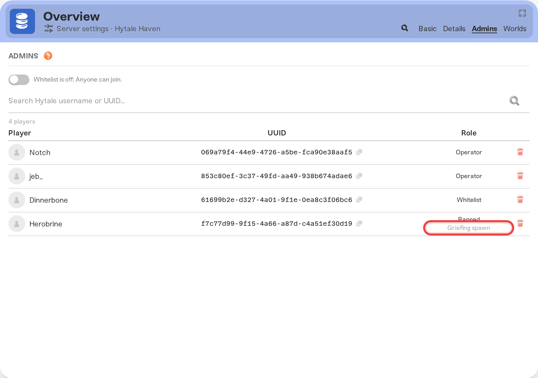This screenshot has width=538, height=378.
Task: Click the Role column header
Action: (x=469, y=133)
